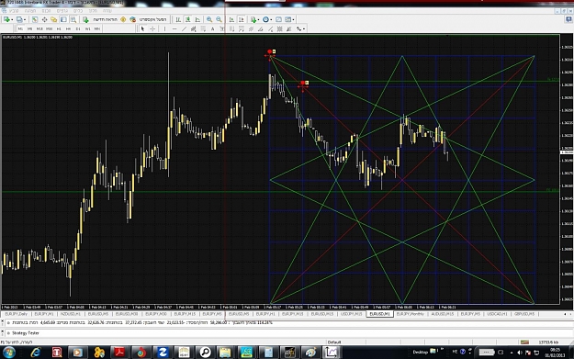This screenshot has width=574, height=359.
Task: Open the volume tray icon
Action: coord(520,353)
